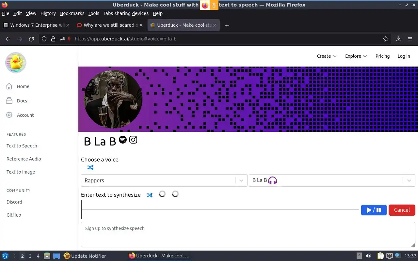Open the Explore dropdown menu
The image size is (418, 261).
(x=356, y=56)
